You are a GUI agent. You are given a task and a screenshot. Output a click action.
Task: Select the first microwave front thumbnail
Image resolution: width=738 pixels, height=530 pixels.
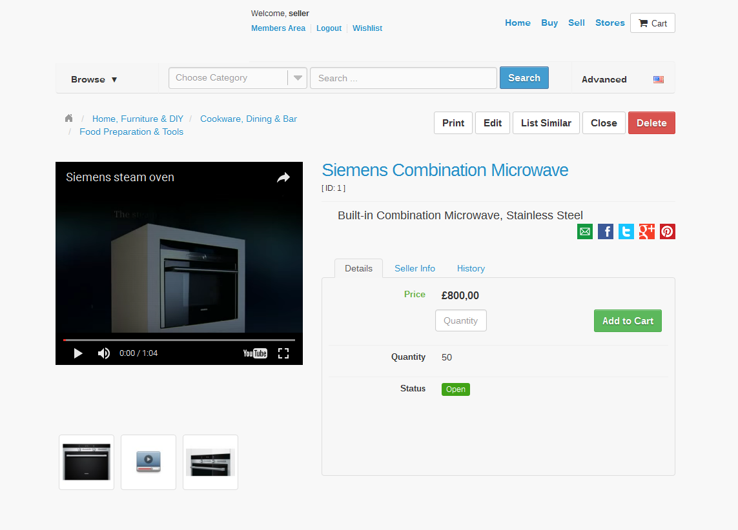point(87,462)
